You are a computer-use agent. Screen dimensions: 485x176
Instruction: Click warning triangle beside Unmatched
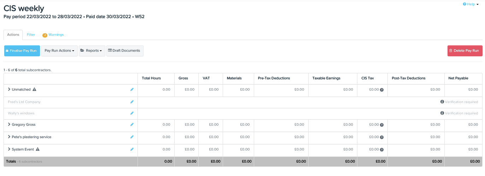tap(34, 90)
